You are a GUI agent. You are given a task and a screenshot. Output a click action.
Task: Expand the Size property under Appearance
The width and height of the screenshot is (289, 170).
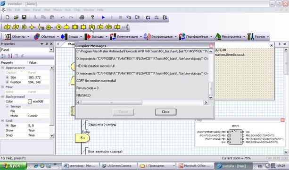[7, 77]
